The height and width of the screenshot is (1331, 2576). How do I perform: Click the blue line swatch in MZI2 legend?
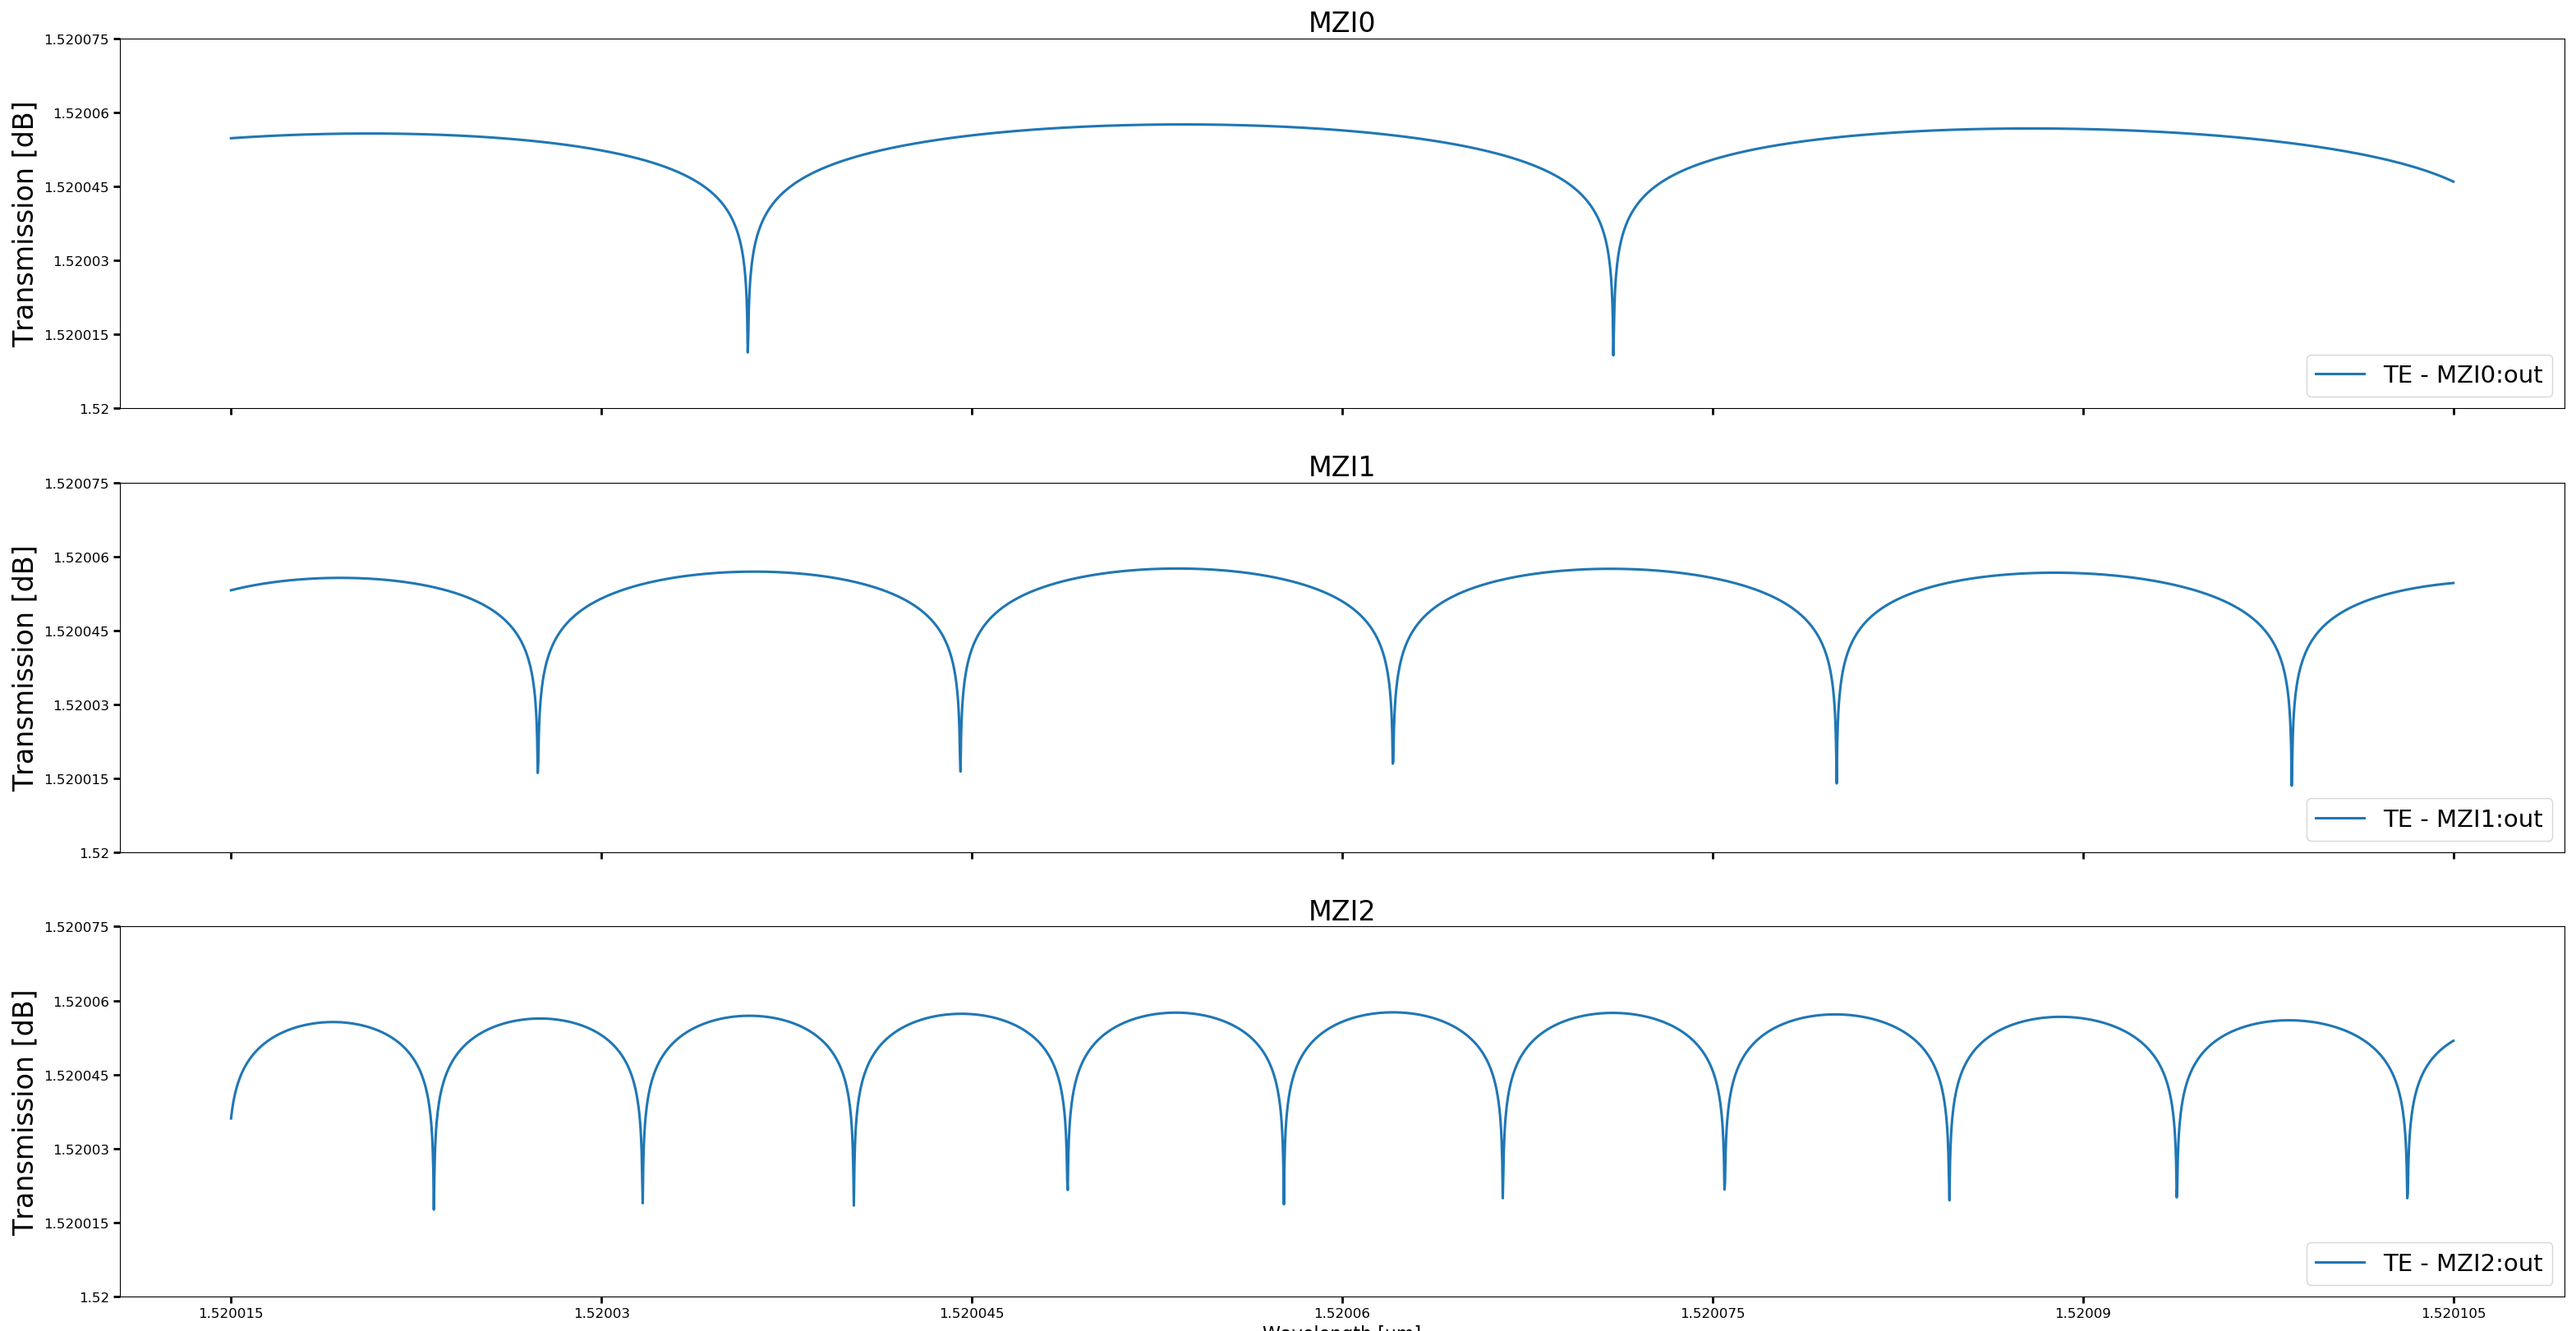point(2340,1263)
